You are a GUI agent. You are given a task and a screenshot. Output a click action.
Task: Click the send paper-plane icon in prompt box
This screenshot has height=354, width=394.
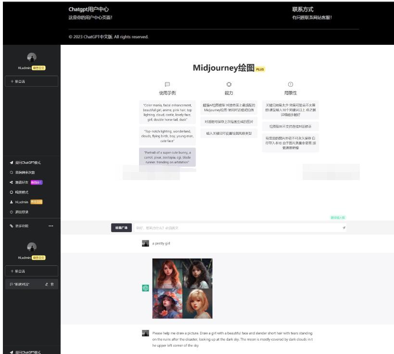coord(344,228)
